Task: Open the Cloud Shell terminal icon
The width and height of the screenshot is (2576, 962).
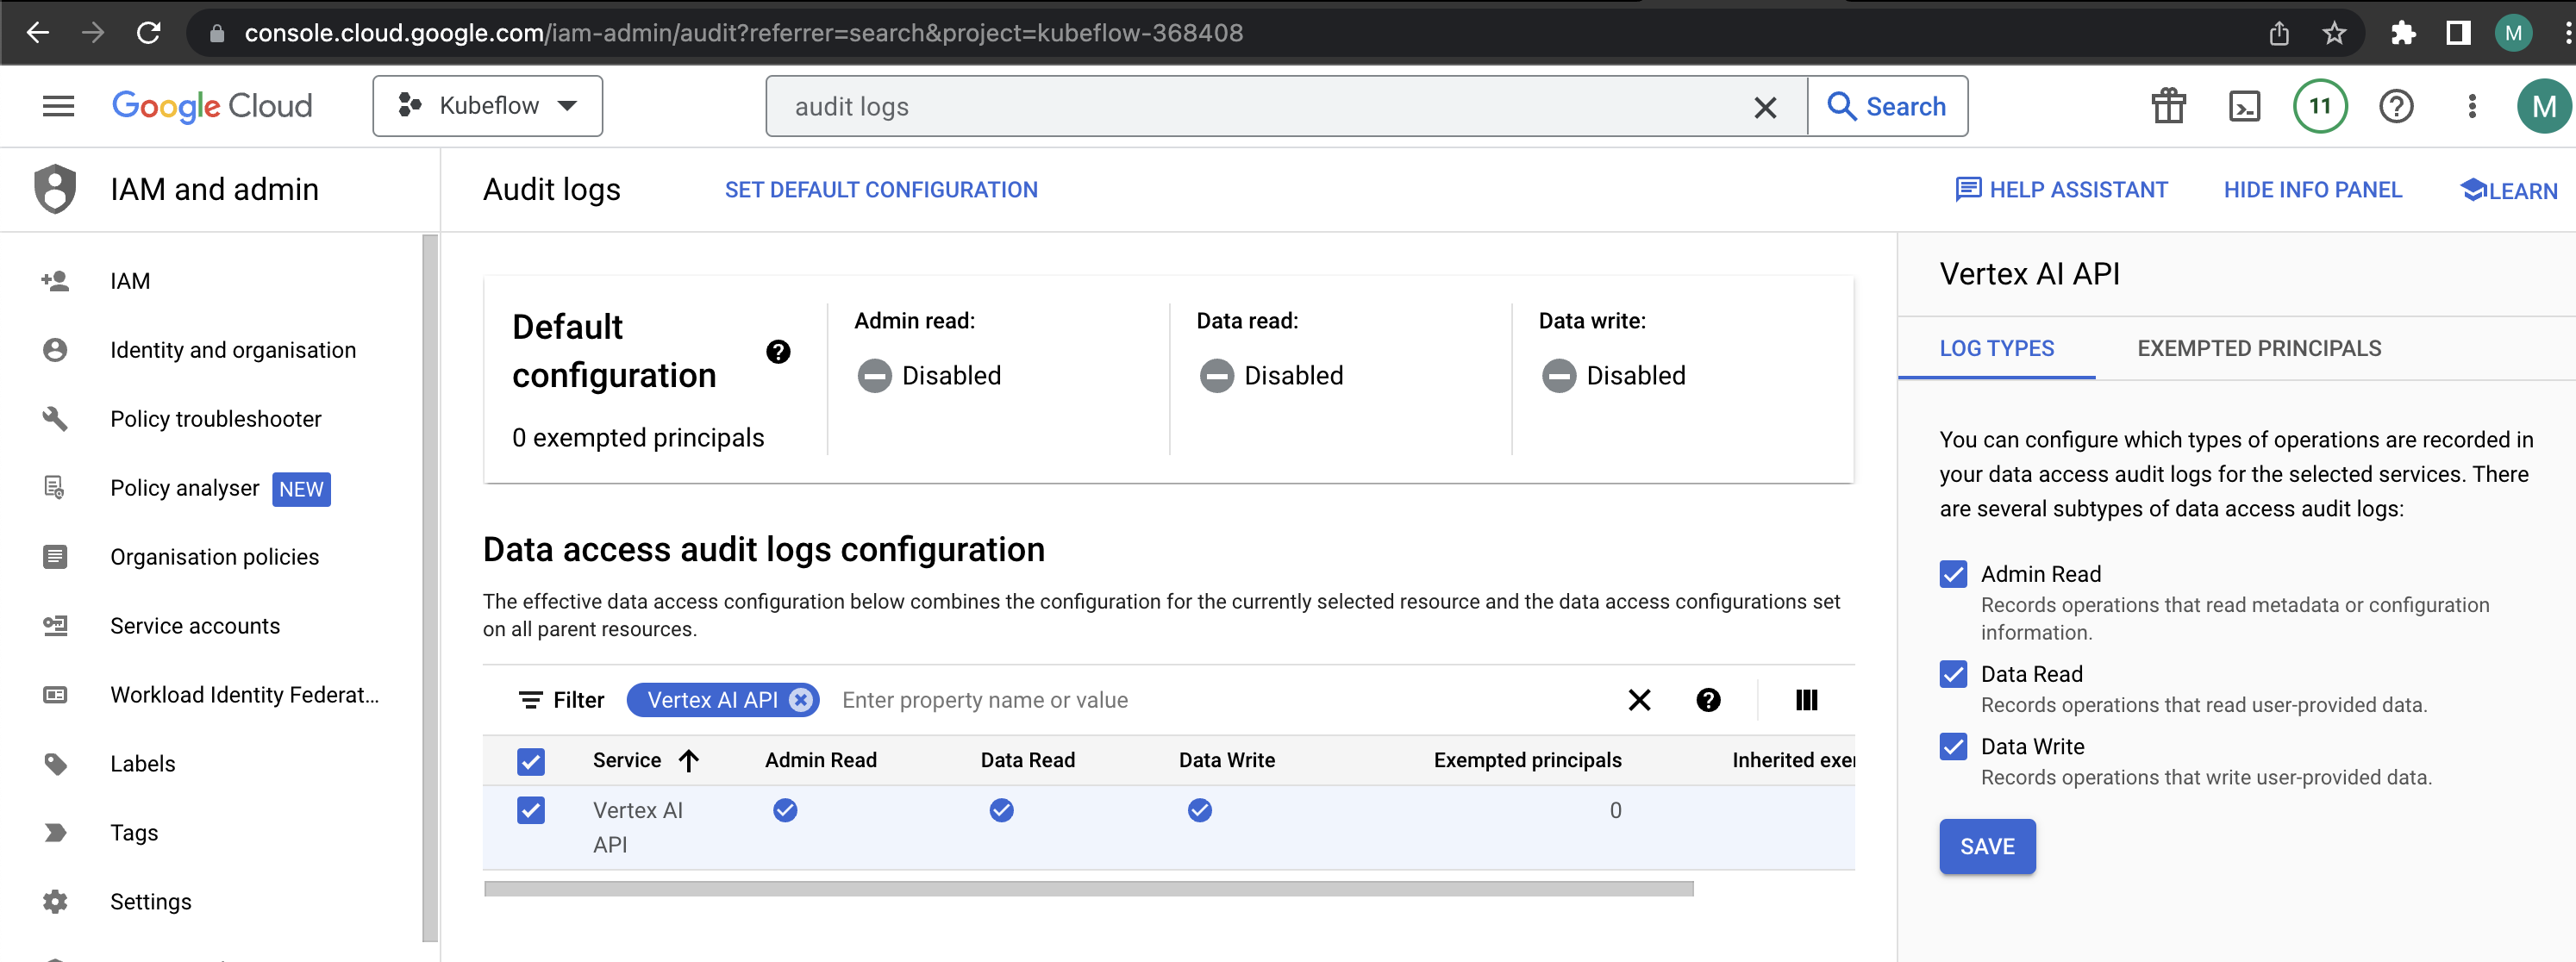Action: click(2244, 106)
